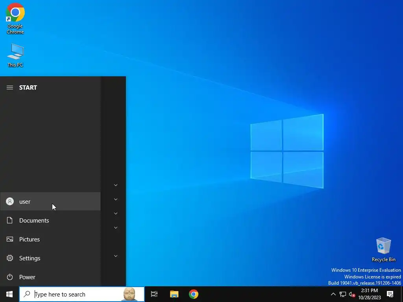
Task: Select the Recycle Bin desktop icon
Action: [x=383, y=250]
